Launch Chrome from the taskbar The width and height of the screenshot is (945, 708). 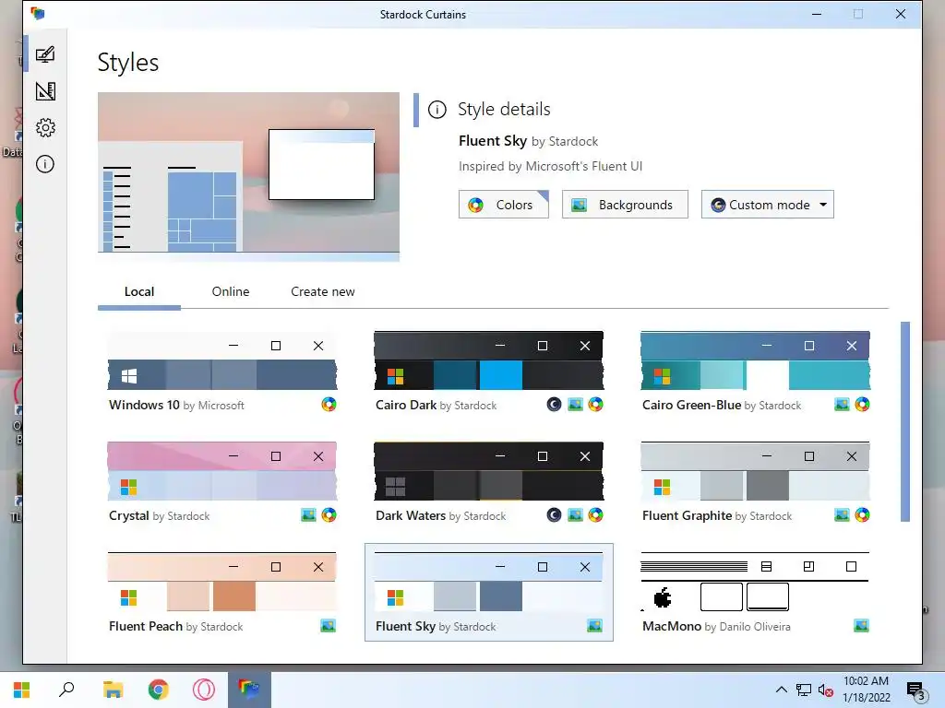pos(158,690)
